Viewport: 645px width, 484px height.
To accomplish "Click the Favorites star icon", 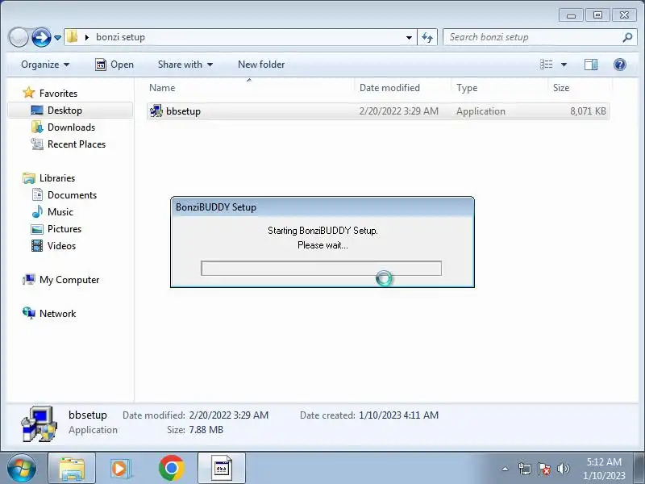I will coord(29,93).
